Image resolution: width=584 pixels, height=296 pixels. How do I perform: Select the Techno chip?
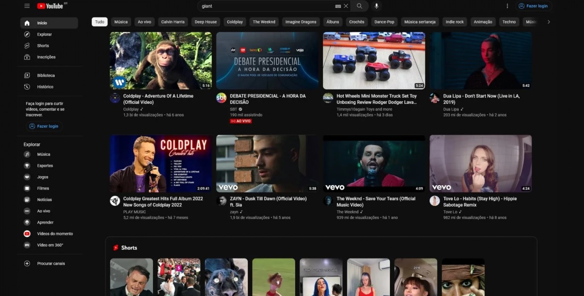click(509, 22)
